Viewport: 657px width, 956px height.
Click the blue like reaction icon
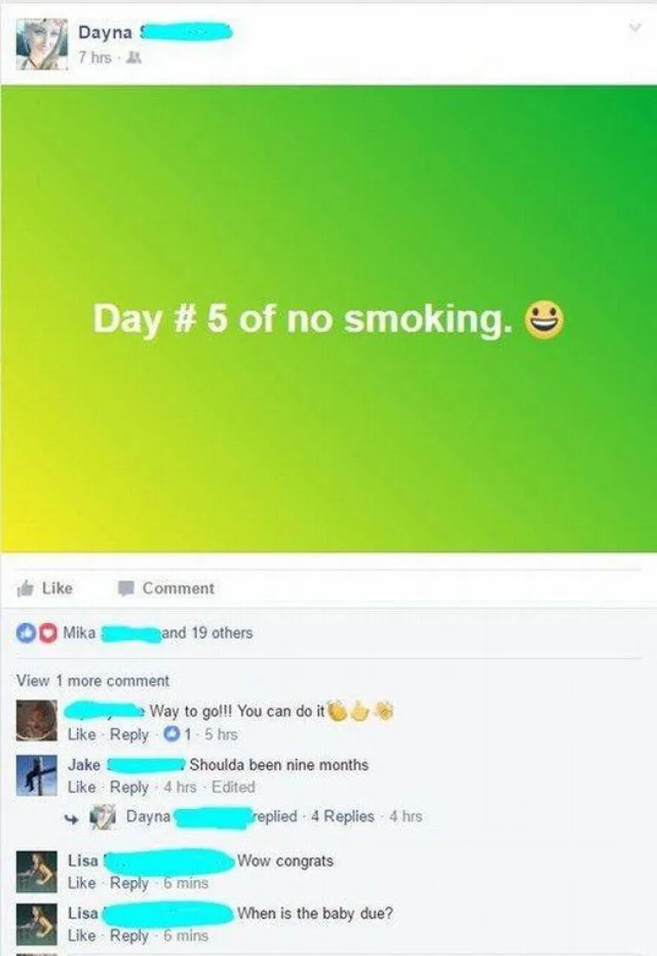coord(26,634)
